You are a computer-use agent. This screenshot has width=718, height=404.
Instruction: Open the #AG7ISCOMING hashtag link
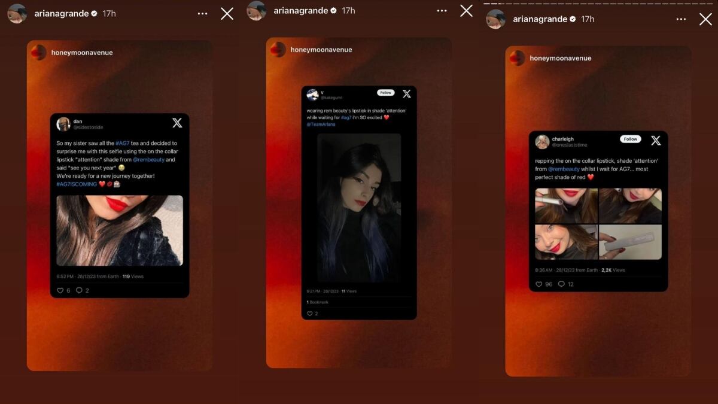point(76,184)
